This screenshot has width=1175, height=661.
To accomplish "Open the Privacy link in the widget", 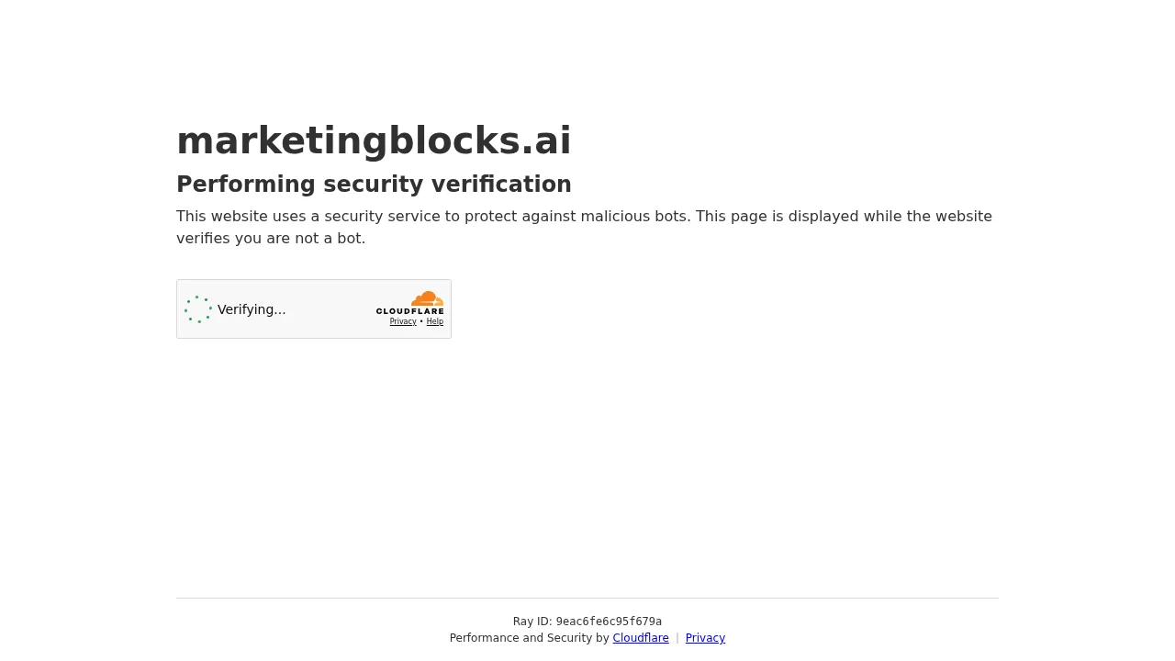I will 403,322.
